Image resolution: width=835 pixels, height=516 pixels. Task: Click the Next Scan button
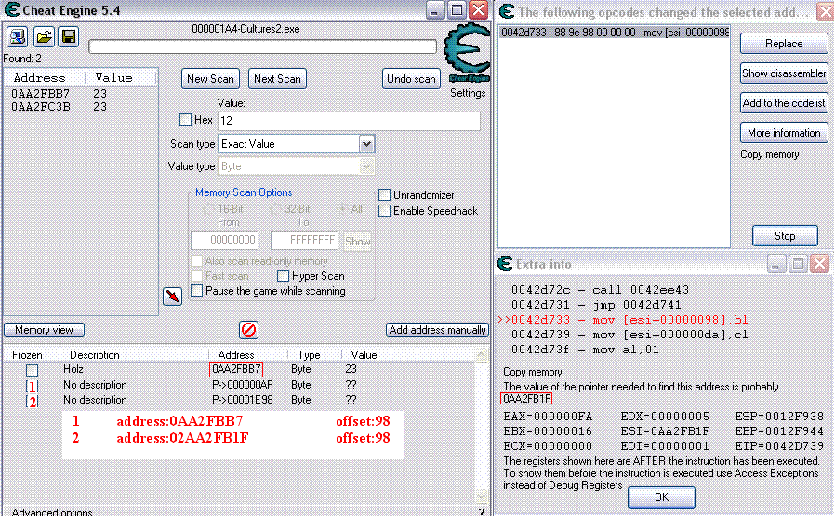(277, 79)
